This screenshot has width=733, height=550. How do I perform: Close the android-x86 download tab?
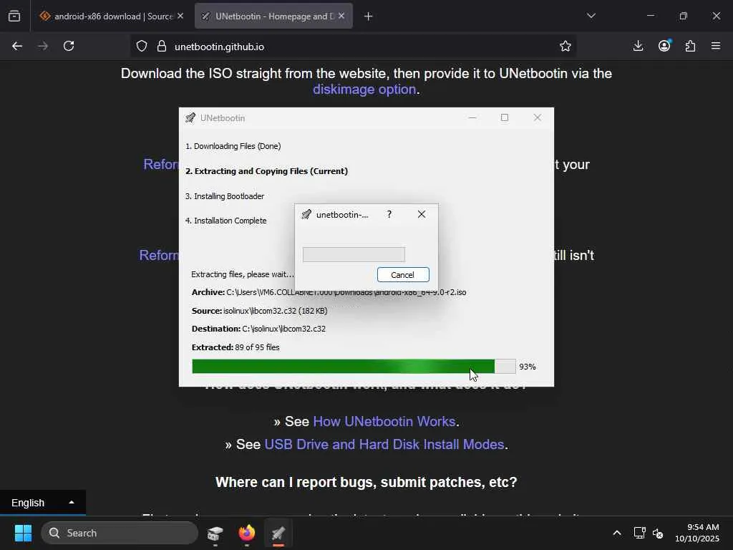[180, 16]
